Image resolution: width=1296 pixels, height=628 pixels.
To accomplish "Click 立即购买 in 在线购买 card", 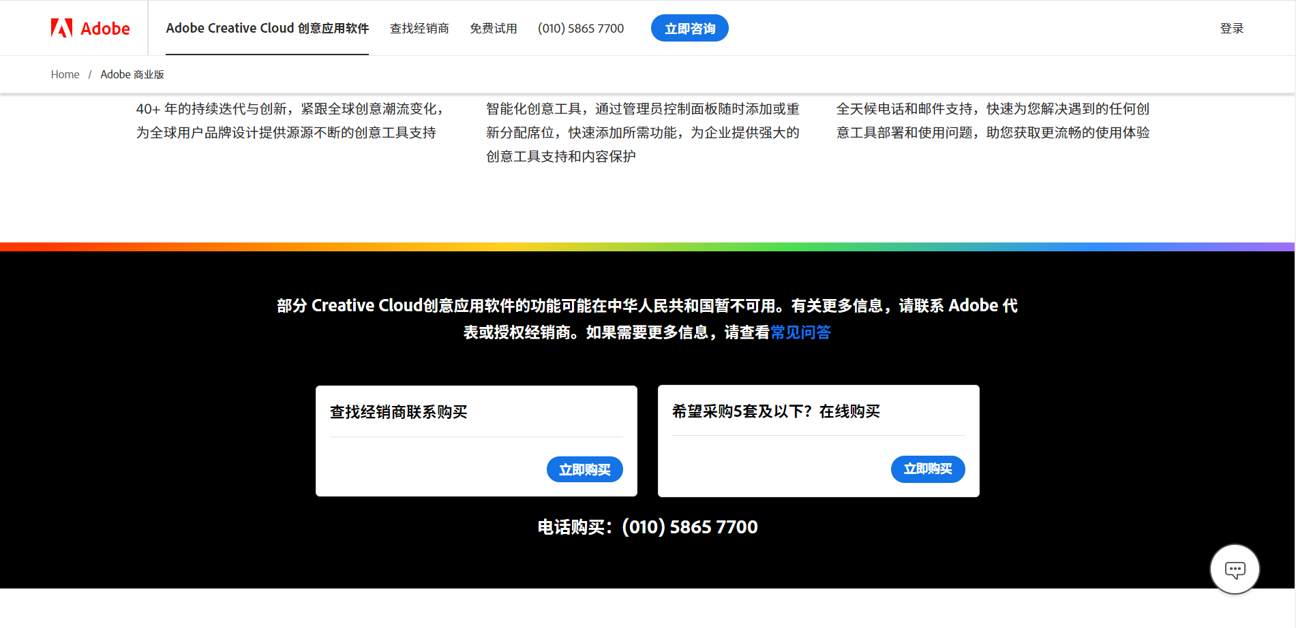I will click(x=928, y=469).
